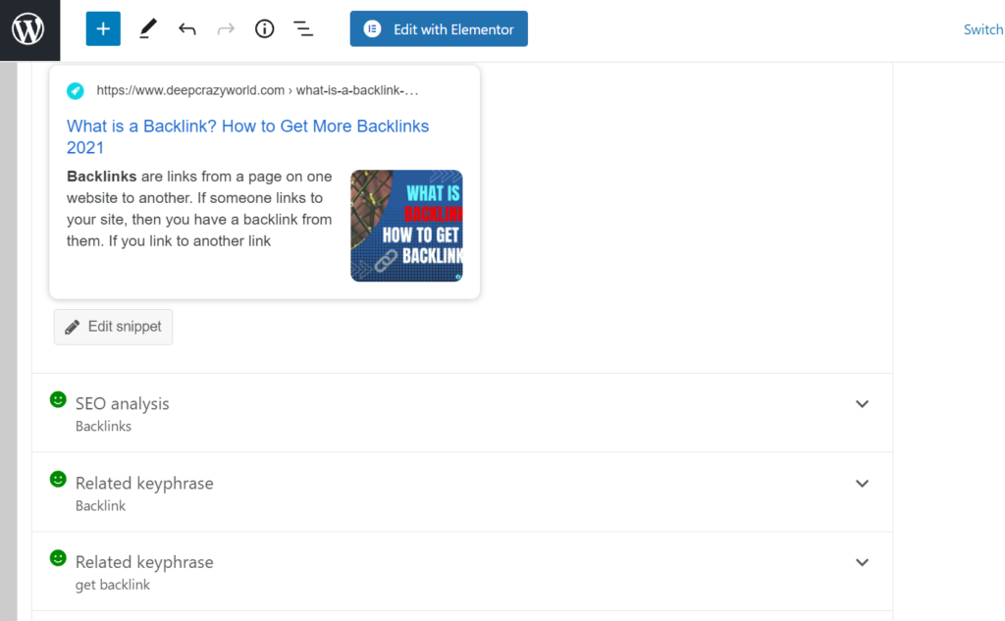Click the WordPress logo icon
The image size is (1005, 621).
pos(28,29)
